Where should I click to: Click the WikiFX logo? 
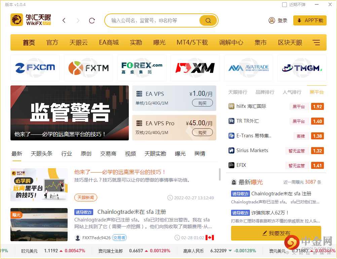coord(31,20)
